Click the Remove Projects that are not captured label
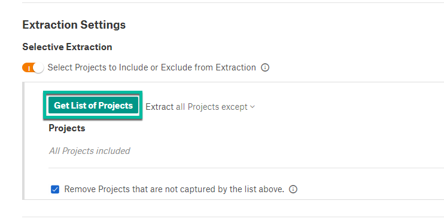444x222 pixels. [x=174, y=189]
